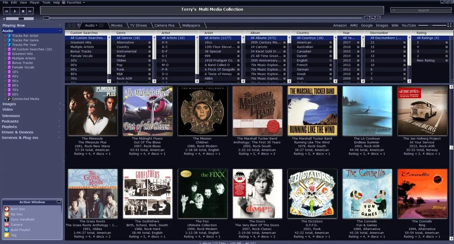The image size is (454, 244).
Task: Adjust the thumbnail size slider
Action: tap(432, 25)
